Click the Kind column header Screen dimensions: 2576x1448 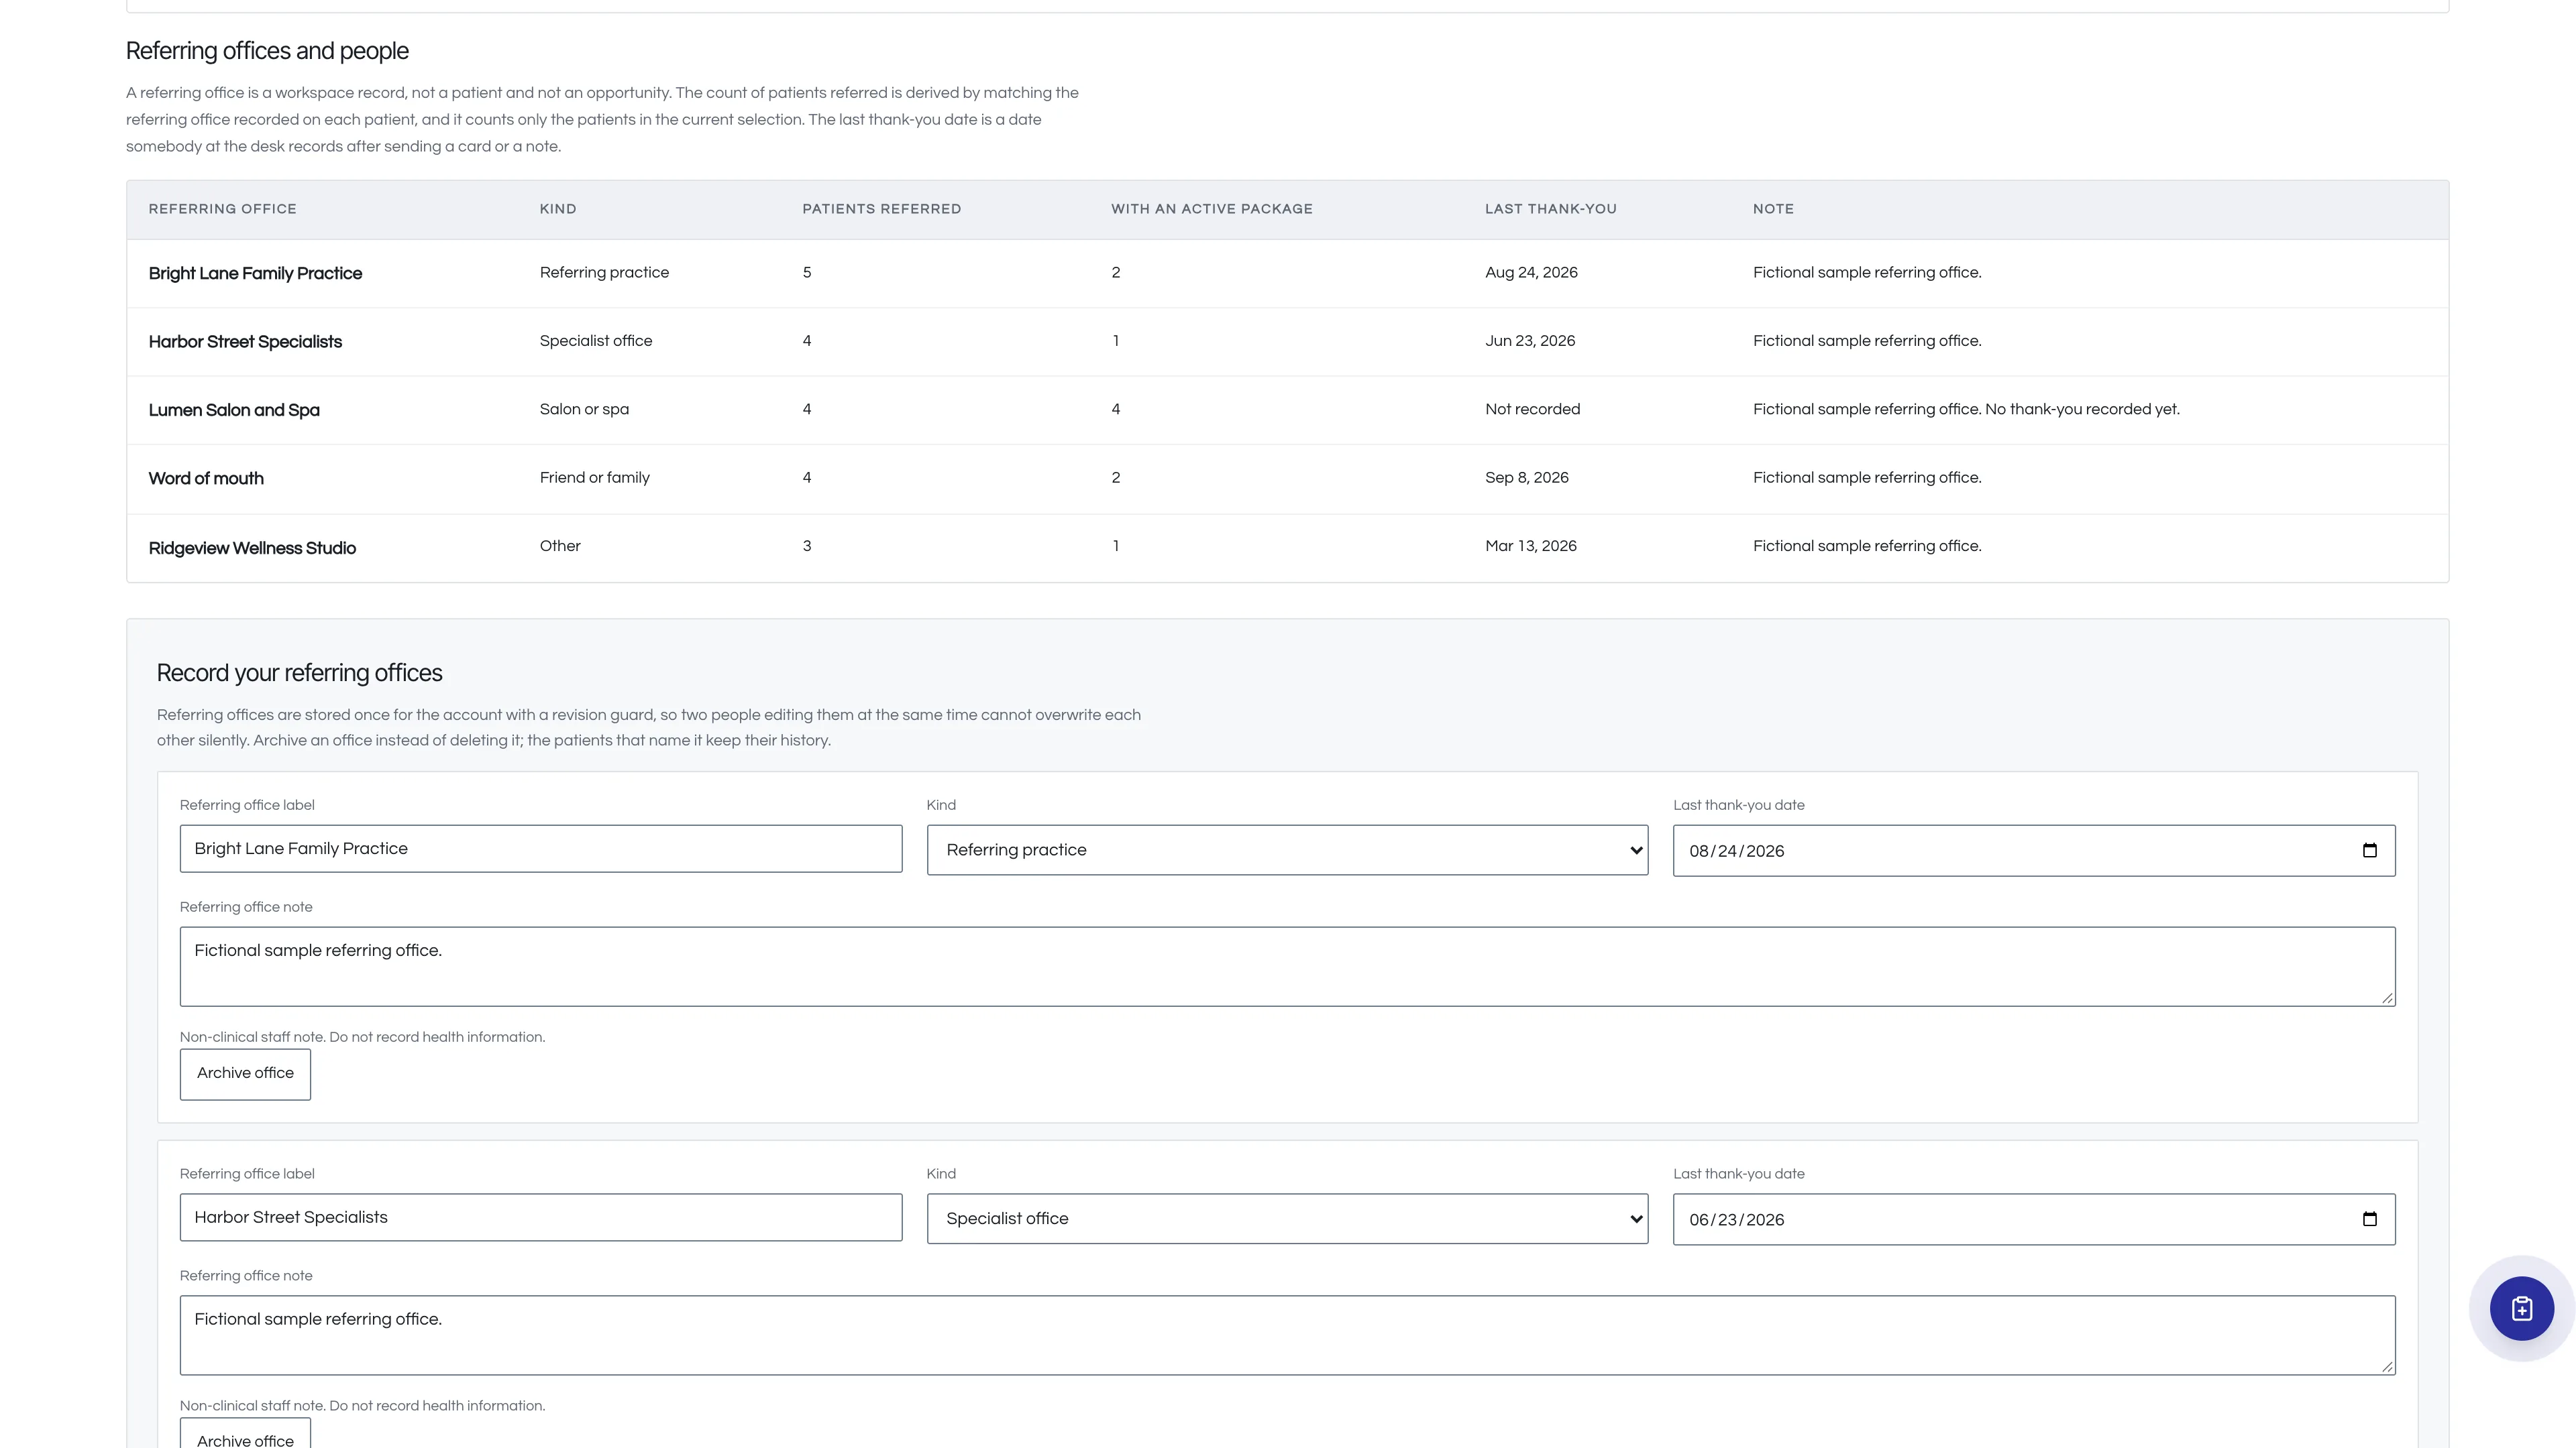click(558, 209)
